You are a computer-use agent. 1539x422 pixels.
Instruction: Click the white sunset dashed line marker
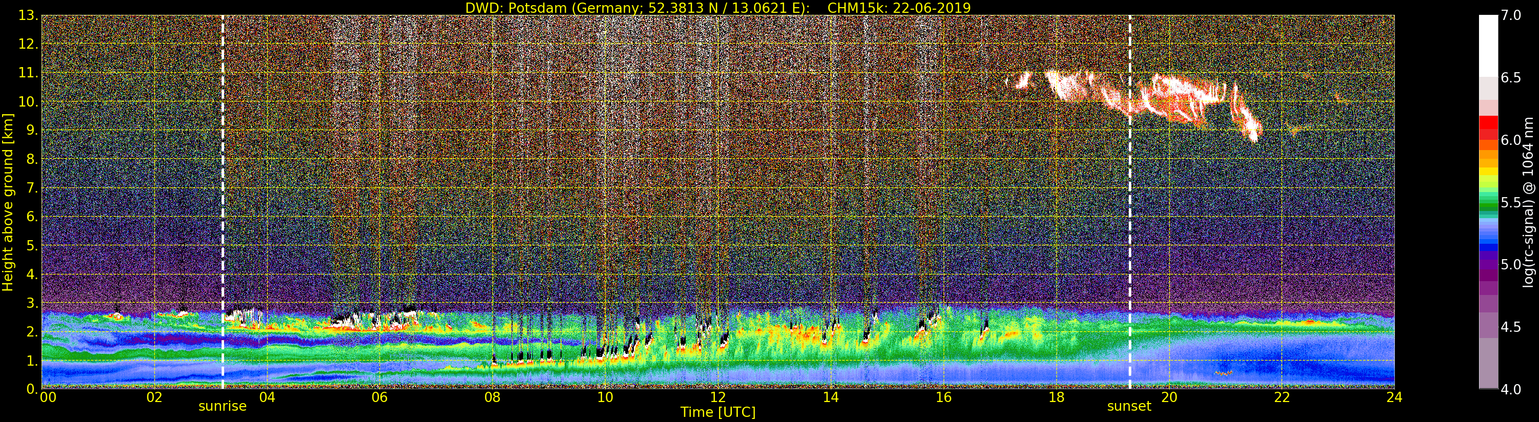click(1130, 202)
